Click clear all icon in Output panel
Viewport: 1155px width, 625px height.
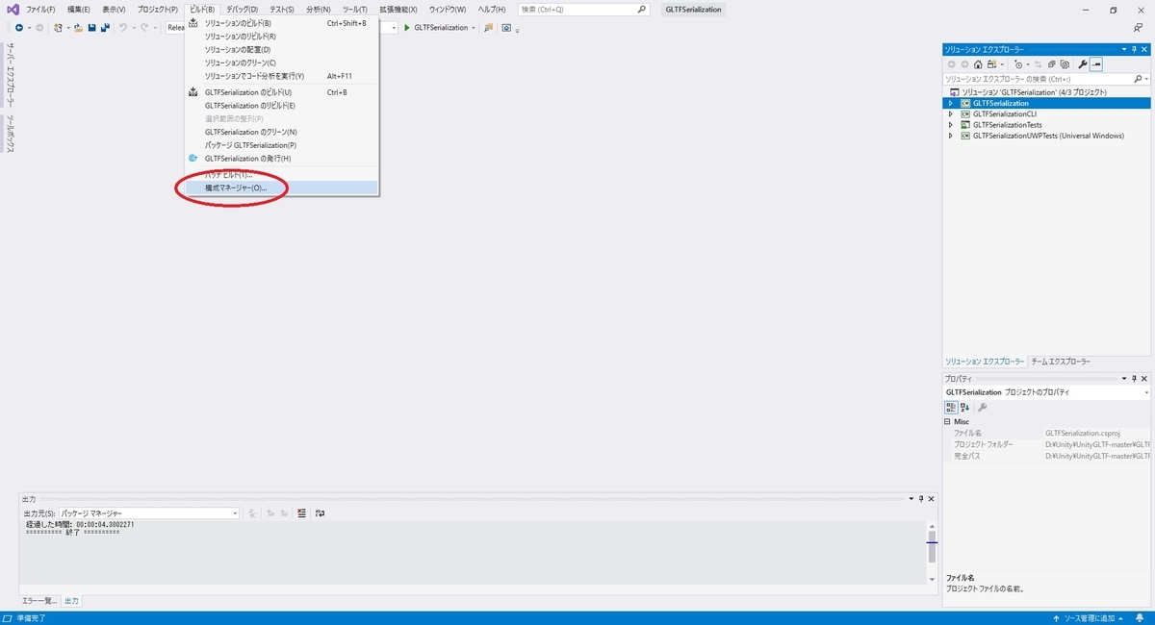pyautogui.click(x=301, y=513)
